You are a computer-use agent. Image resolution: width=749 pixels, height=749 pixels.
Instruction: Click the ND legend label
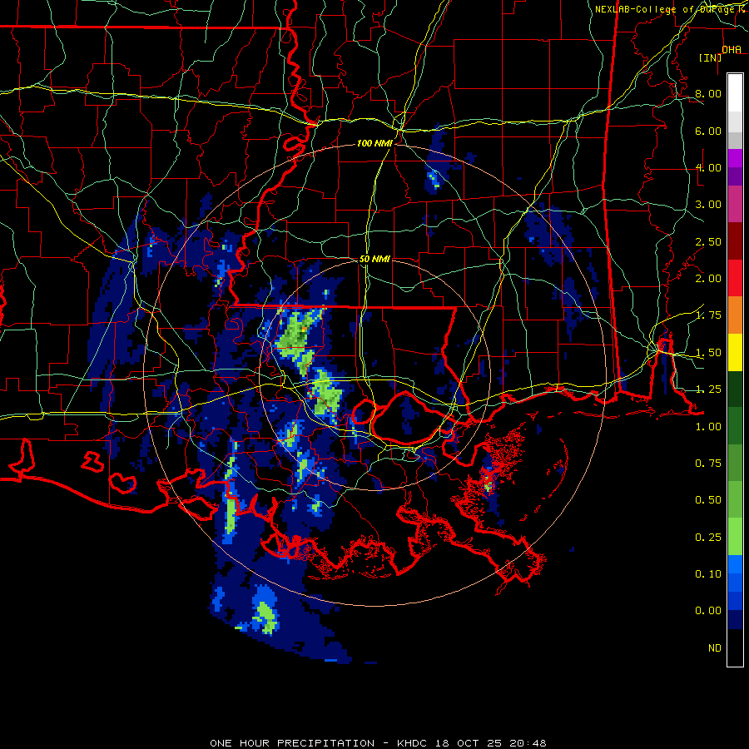pos(715,648)
